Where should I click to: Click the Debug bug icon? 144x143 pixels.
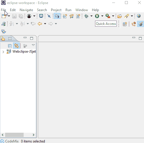point(86,16)
